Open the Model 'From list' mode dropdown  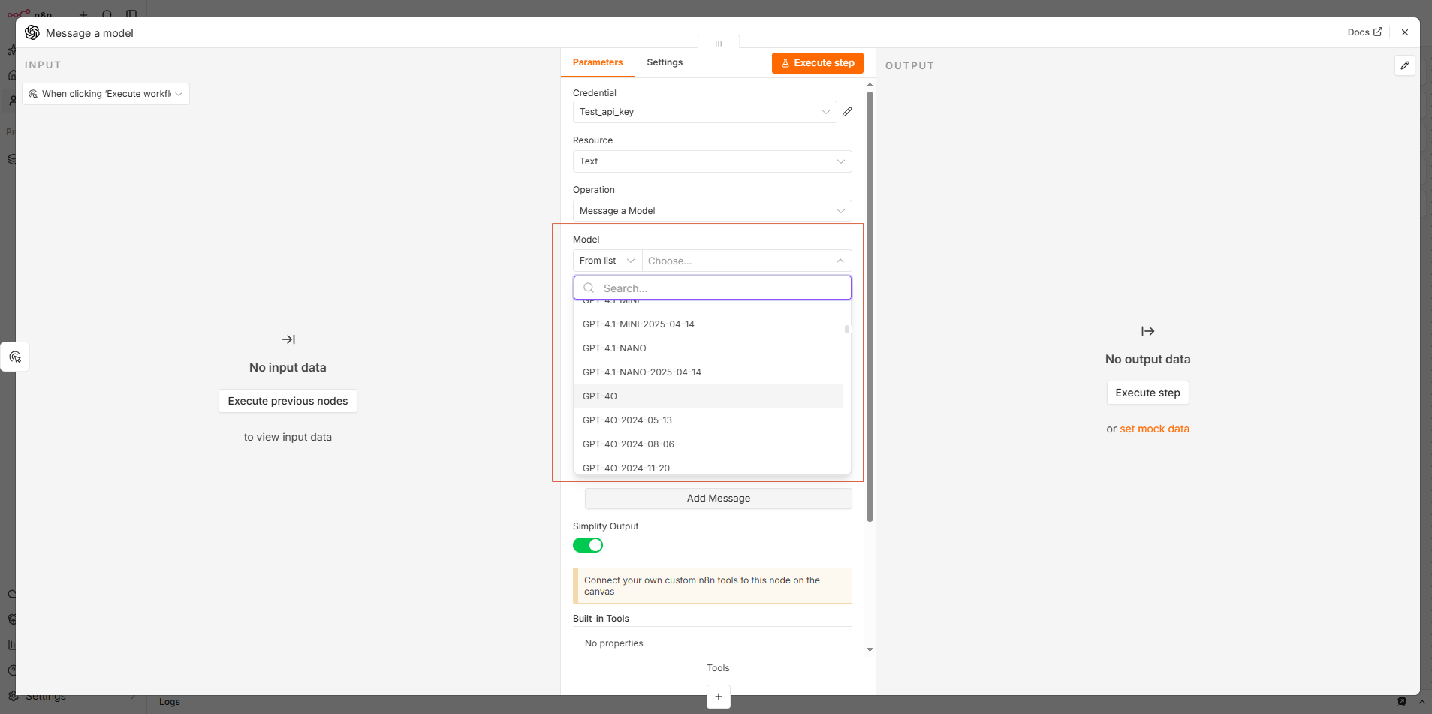point(607,261)
